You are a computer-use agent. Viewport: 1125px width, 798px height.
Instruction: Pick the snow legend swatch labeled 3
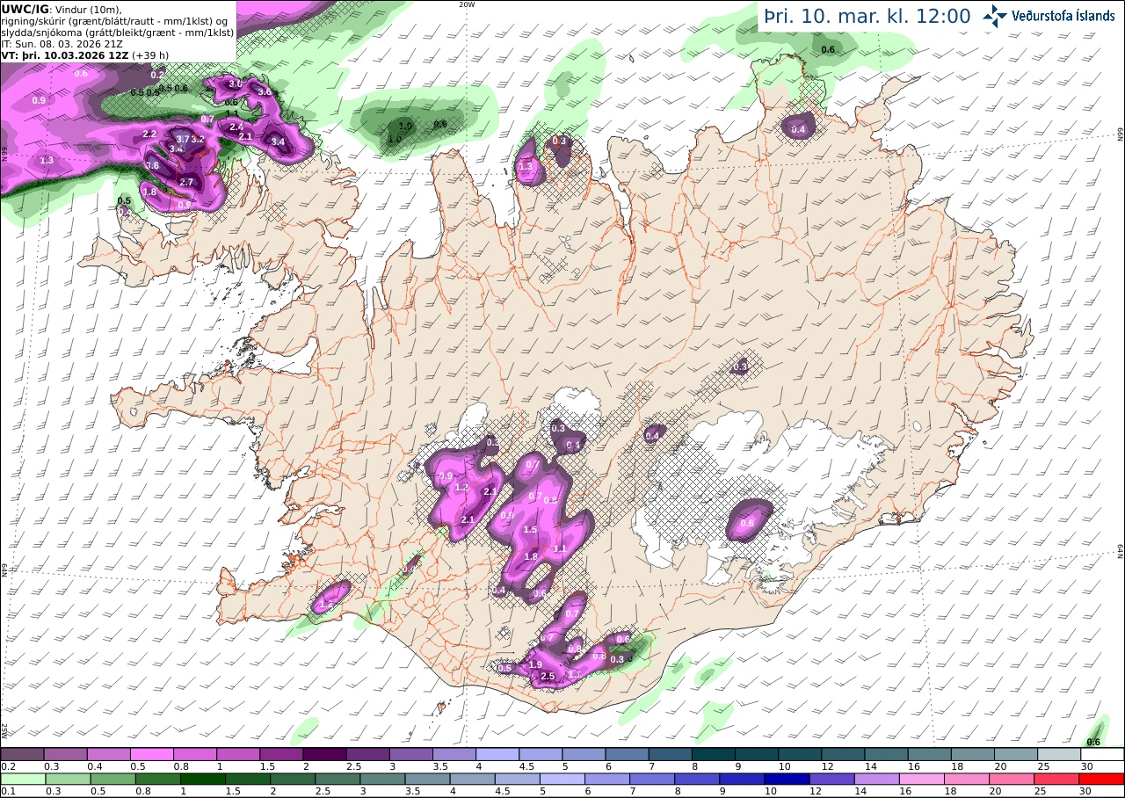click(410, 754)
